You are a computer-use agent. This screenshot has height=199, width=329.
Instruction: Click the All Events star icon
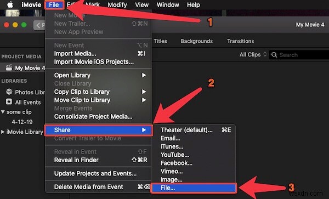pos(9,102)
